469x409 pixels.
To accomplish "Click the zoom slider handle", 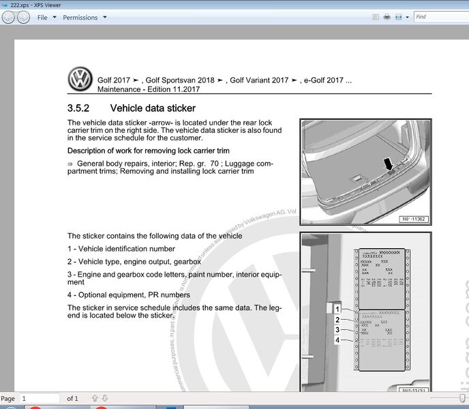I will (462, 397).
